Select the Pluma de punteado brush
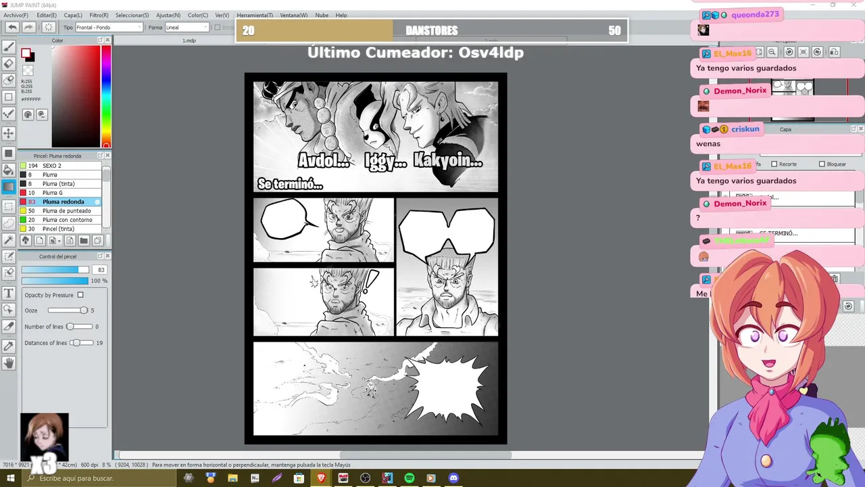The image size is (865, 487). [59, 211]
